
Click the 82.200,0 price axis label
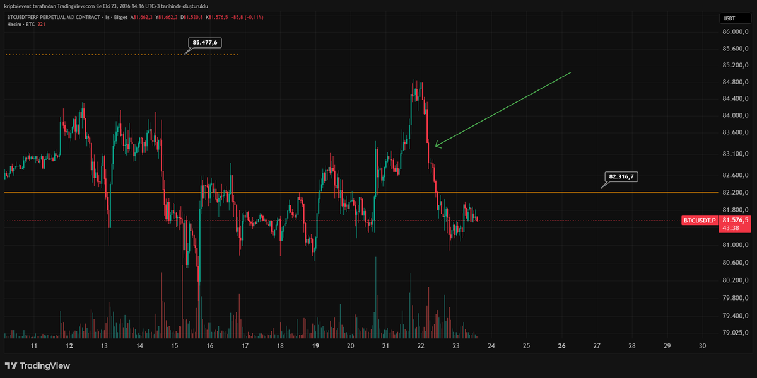(x=736, y=192)
